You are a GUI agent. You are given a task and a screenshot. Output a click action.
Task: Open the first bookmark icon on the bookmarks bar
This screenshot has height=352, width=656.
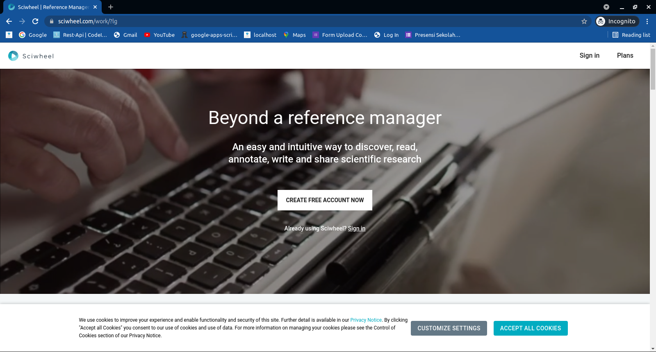[9, 35]
